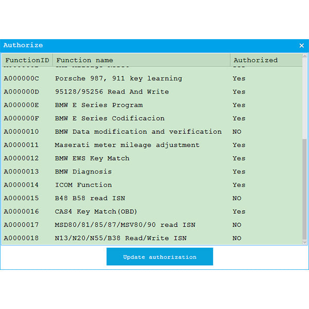Viewport: 309px width, 309px height.
Task: Select the A0000012 function ID
Action: coord(21,158)
